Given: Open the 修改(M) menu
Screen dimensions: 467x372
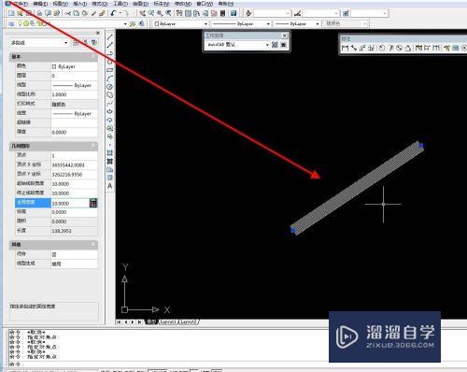Looking at the screenshot, I should point(183,4).
